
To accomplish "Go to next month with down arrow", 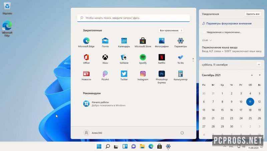I will 260,75.
